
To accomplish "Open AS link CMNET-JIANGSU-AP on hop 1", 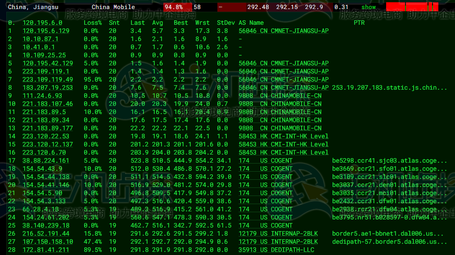I will (x=284, y=31).
